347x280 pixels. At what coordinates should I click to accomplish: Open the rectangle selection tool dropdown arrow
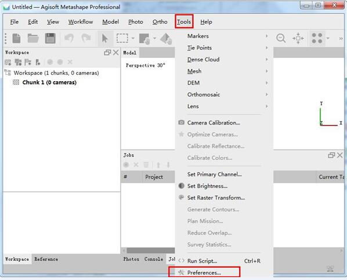pos(133,38)
